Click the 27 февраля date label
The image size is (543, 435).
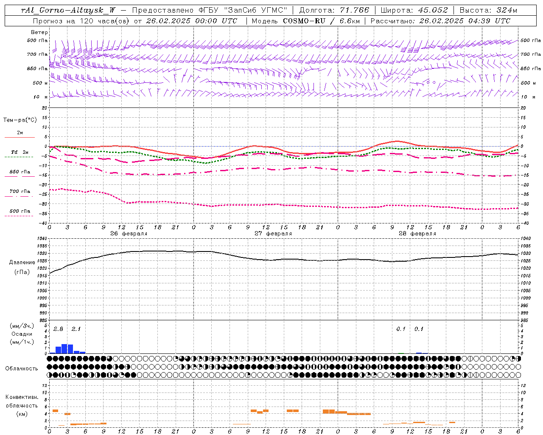point(273,234)
